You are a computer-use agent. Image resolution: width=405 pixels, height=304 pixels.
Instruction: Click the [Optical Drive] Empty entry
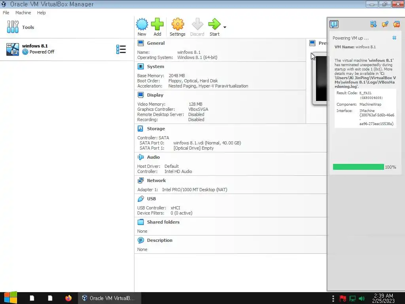[193, 148]
